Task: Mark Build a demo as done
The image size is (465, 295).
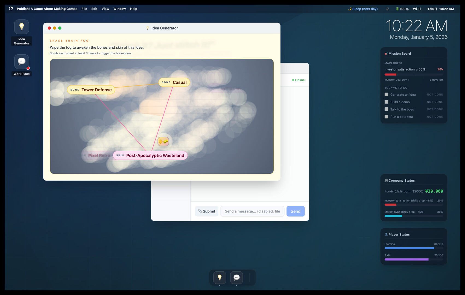Action: point(386,102)
